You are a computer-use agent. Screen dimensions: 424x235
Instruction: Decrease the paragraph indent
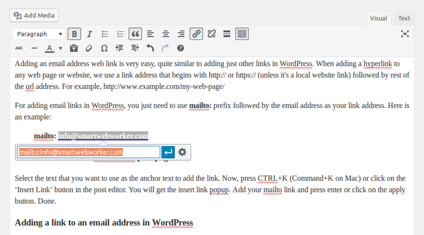click(119, 48)
